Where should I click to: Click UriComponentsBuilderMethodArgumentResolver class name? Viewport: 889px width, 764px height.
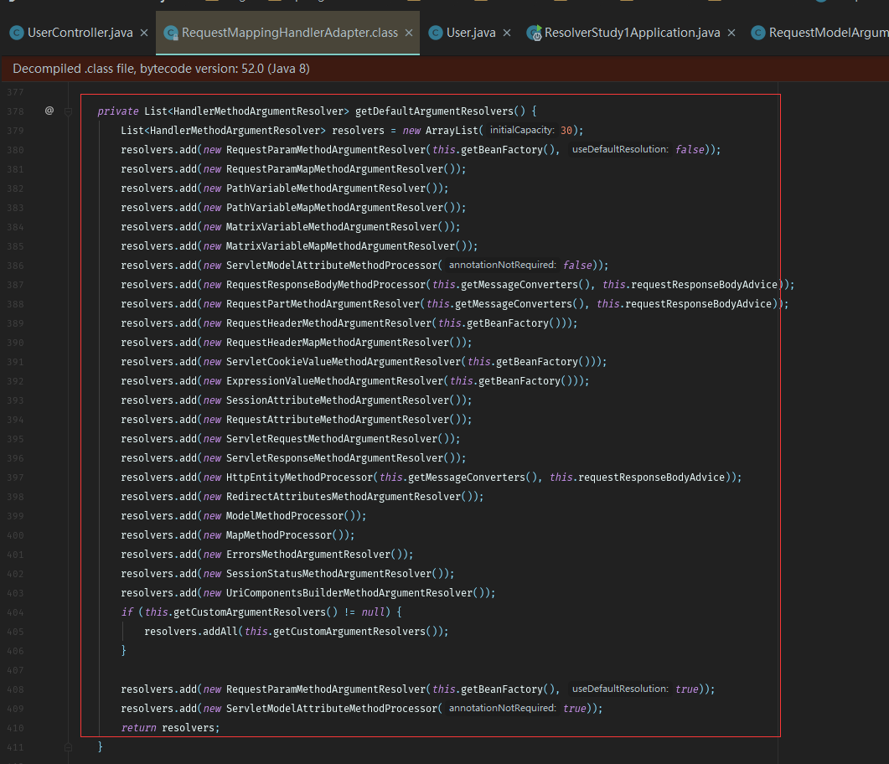click(349, 593)
